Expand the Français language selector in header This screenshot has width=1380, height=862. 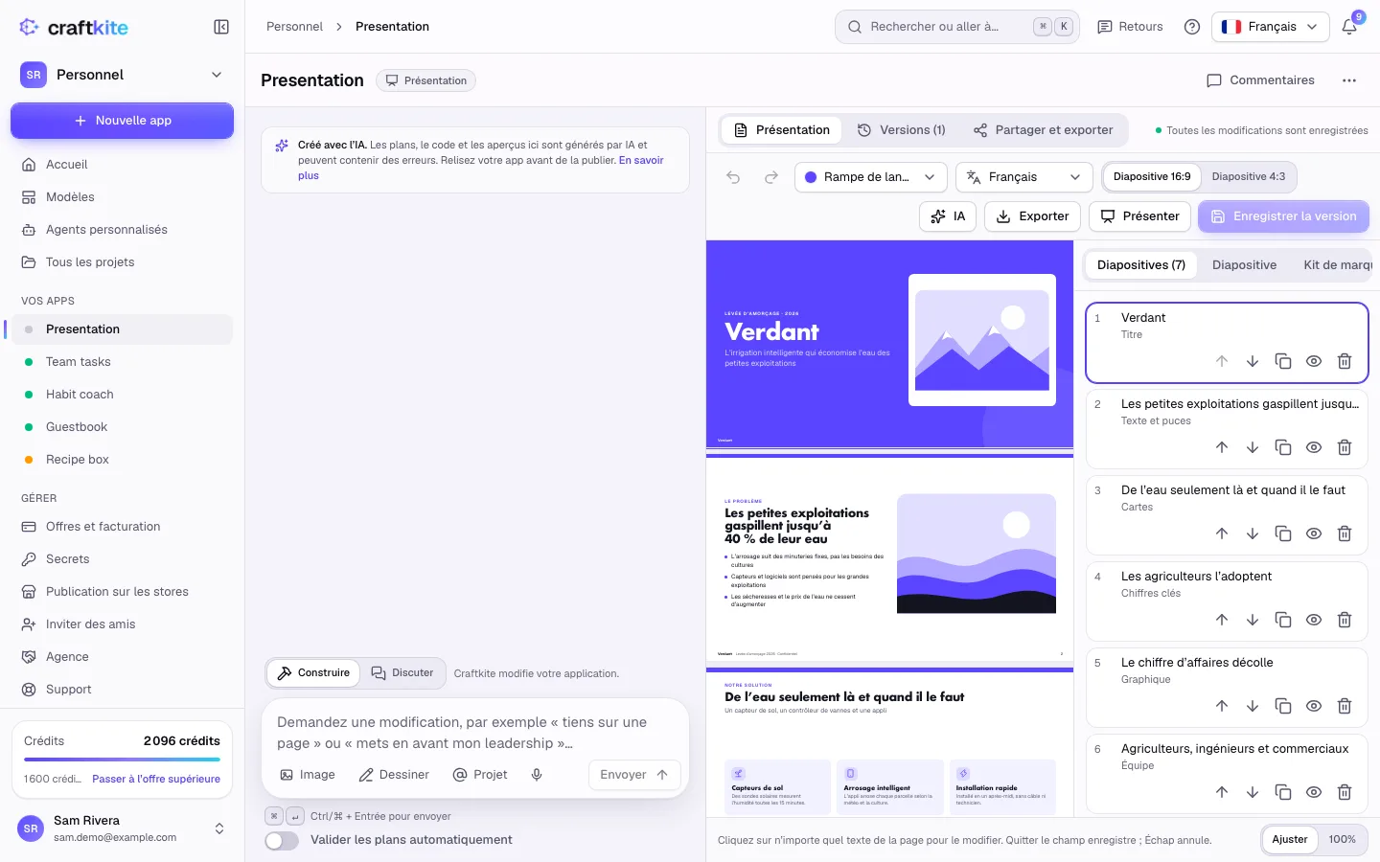tap(1271, 27)
